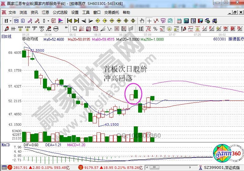
Task: Click the pink flag chart icon
Action: pos(61,21)
